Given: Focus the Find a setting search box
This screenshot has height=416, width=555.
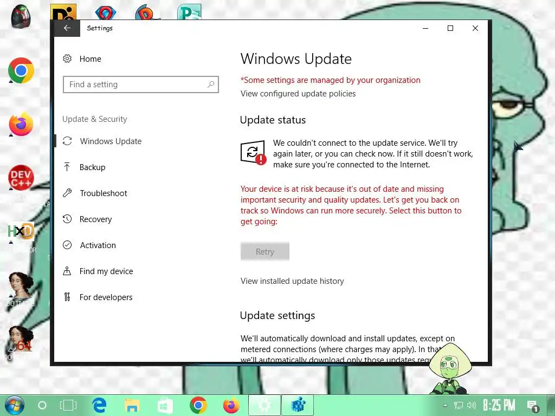Looking at the screenshot, I should 141,84.
